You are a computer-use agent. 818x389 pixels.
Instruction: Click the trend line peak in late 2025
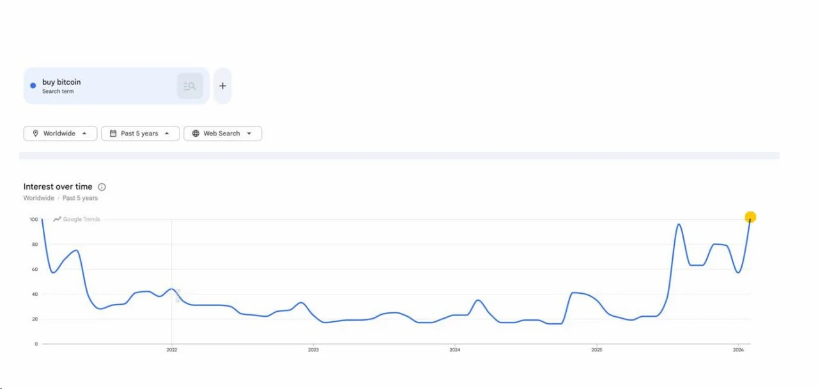(679, 225)
